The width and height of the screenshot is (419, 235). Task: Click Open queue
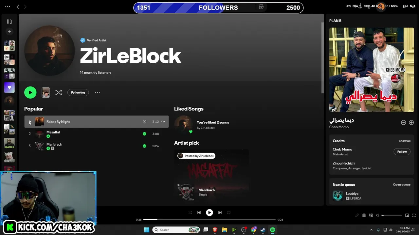[x=402, y=185]
